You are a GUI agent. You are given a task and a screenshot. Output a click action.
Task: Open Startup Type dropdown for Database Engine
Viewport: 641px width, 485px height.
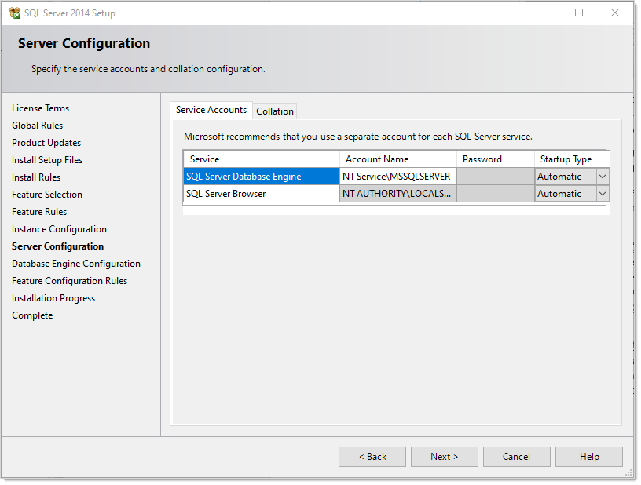click(x=602, y=177)
